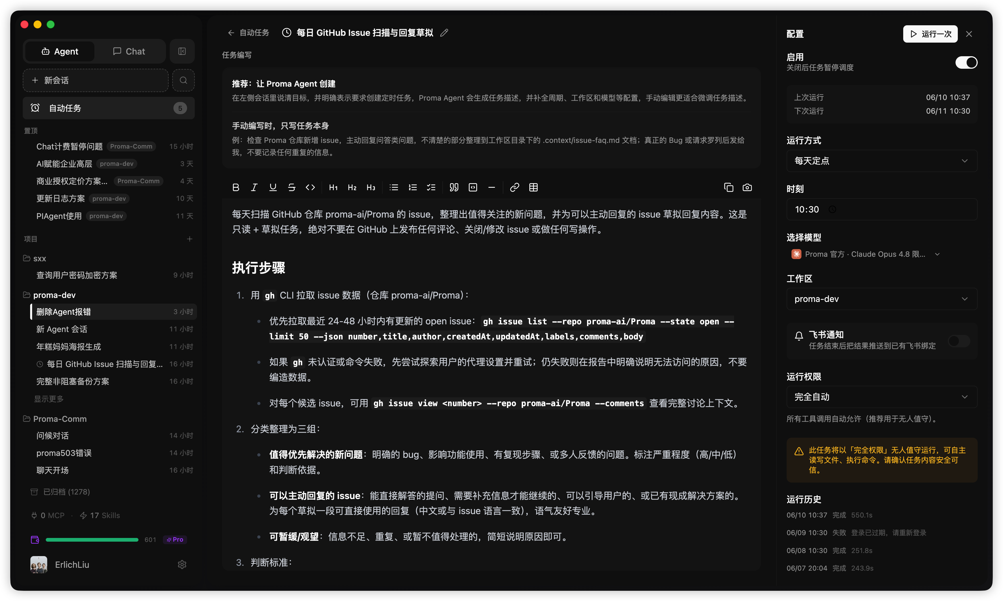Viewport: 1003px width, 601px height.
Task: Insert inline code formatting
Action: point(310,187)
